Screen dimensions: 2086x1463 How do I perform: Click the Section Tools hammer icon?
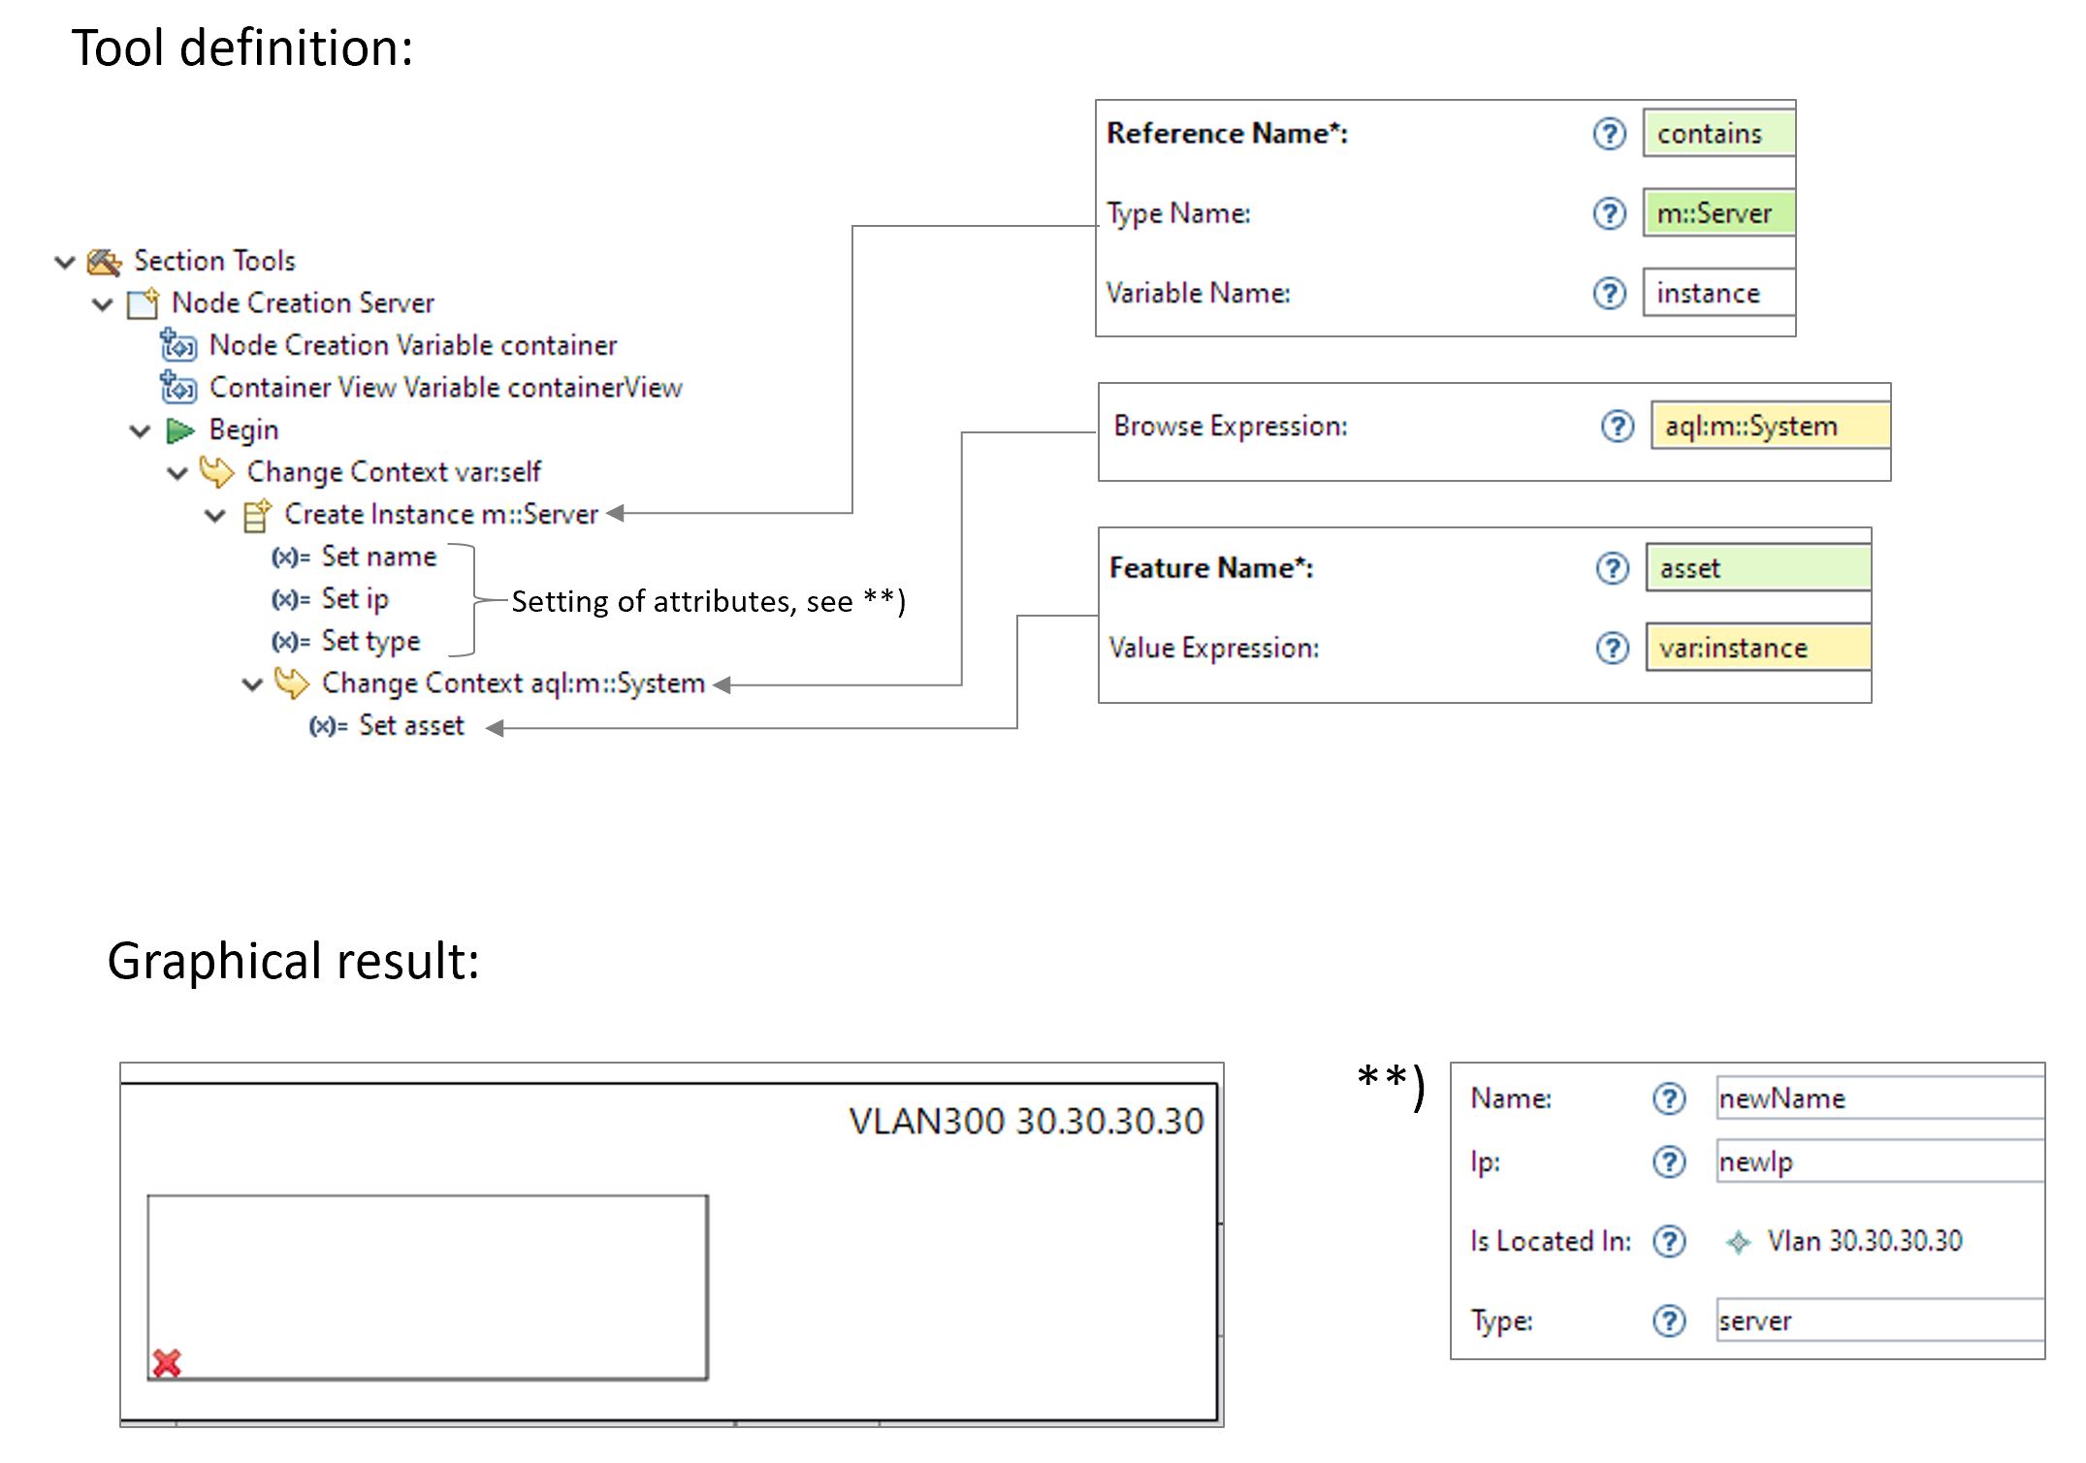pyautogui.click(x=104, y=262)
